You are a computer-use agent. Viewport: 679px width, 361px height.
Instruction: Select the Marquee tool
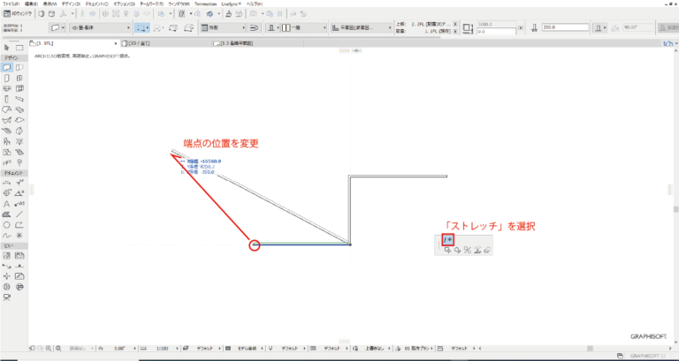click(19, 46)
